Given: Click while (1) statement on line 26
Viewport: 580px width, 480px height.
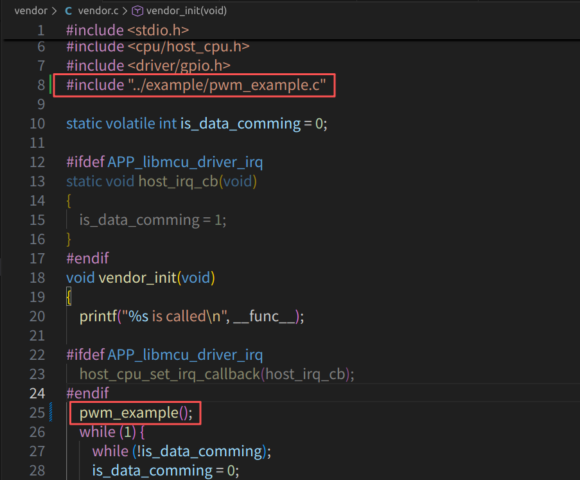Looking at the screenshot, I should (112, 432).
